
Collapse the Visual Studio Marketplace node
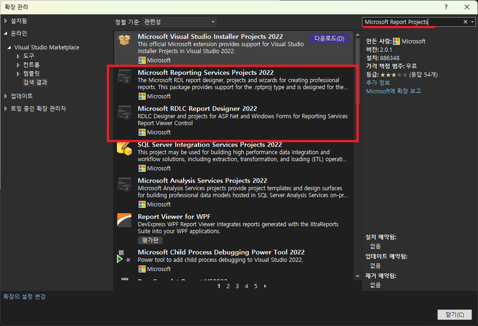coord(9,48)
